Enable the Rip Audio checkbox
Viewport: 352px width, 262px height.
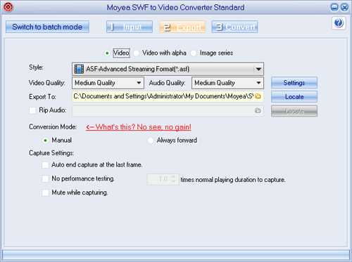tap(32, 110)
